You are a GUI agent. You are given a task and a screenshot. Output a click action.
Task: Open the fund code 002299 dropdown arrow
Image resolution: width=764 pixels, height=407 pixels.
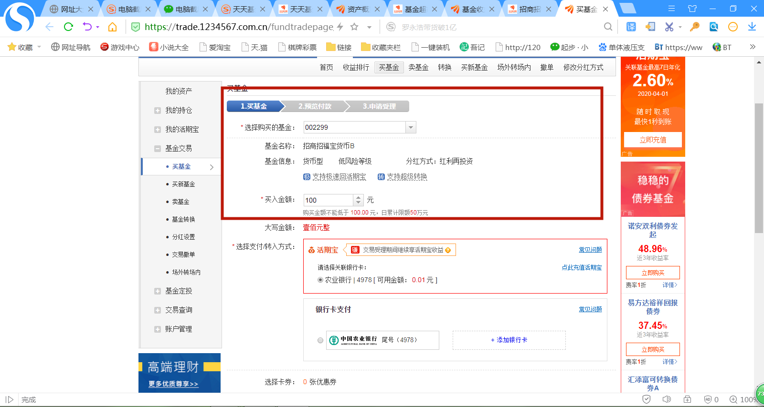coord(411,127)
